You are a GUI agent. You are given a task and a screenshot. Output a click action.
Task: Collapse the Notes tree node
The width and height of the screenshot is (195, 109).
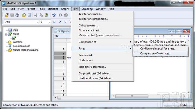click(x=6, y=34)
